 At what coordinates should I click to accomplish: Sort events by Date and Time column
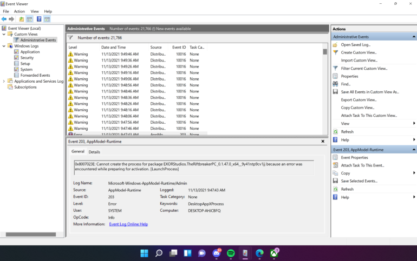tap(113, 48)
